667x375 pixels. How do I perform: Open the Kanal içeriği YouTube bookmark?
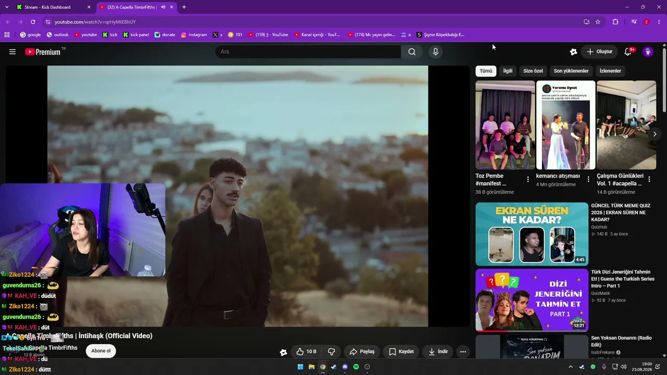[x=317, y=35]
